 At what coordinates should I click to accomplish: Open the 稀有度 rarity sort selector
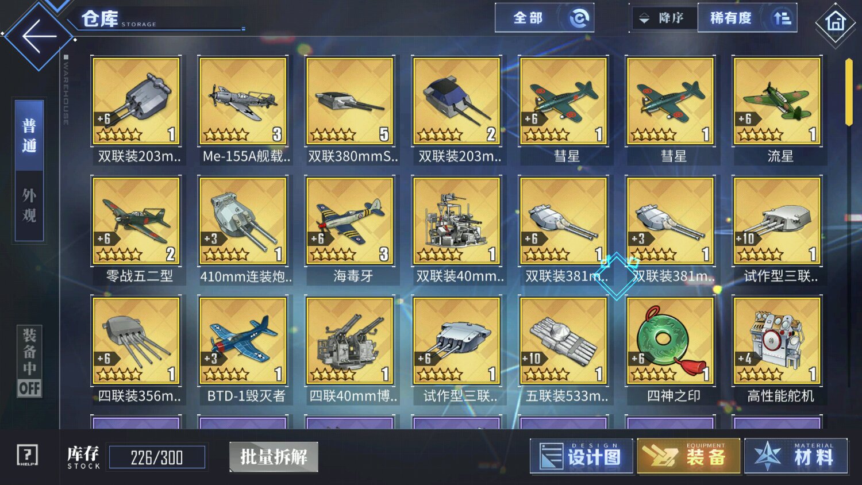pyautogui.click(x=747, y=18)
